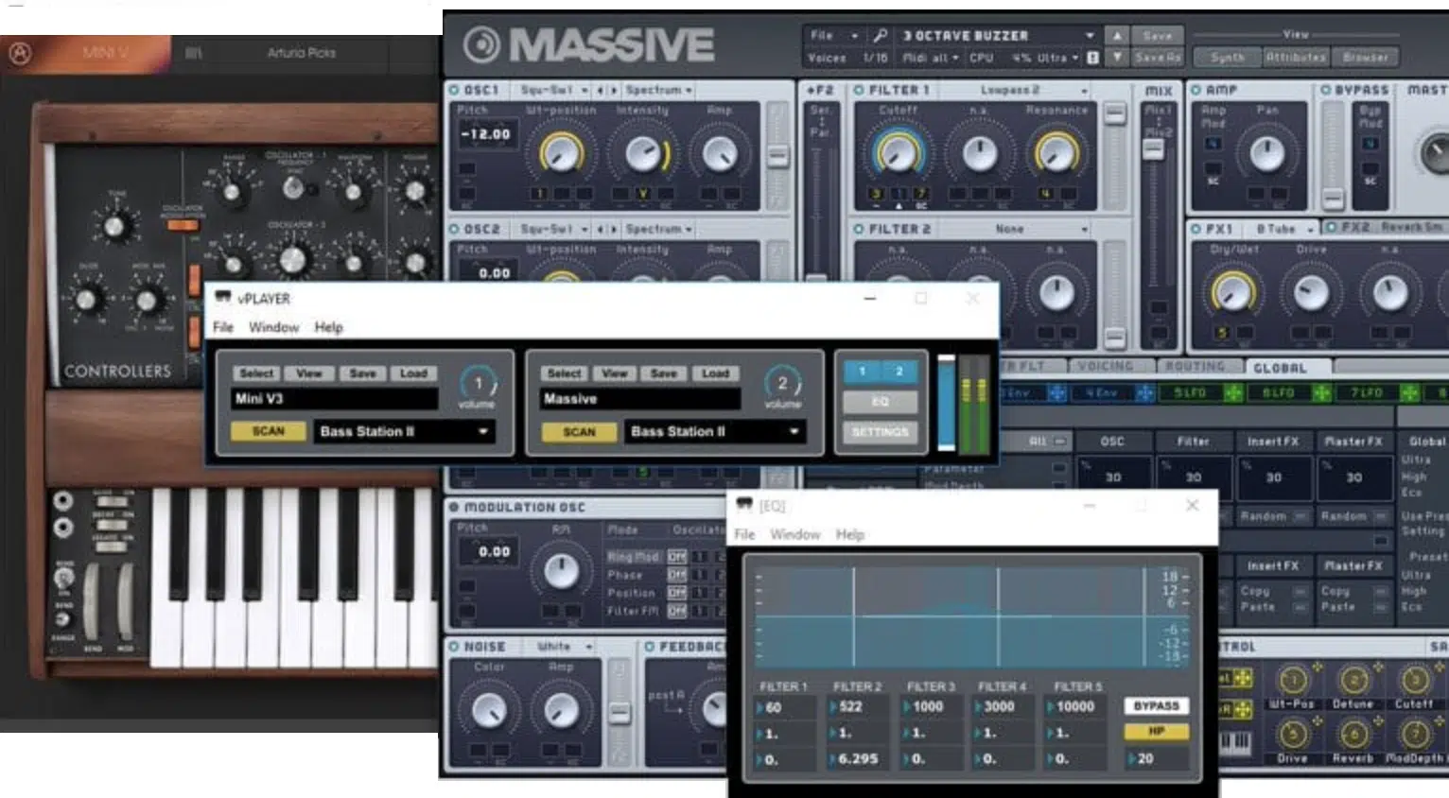Adjust Filter 1 Resonance knob in Massive
Image resolution: width=1449 pixels, height=798 pixels.
(1056, 152)
